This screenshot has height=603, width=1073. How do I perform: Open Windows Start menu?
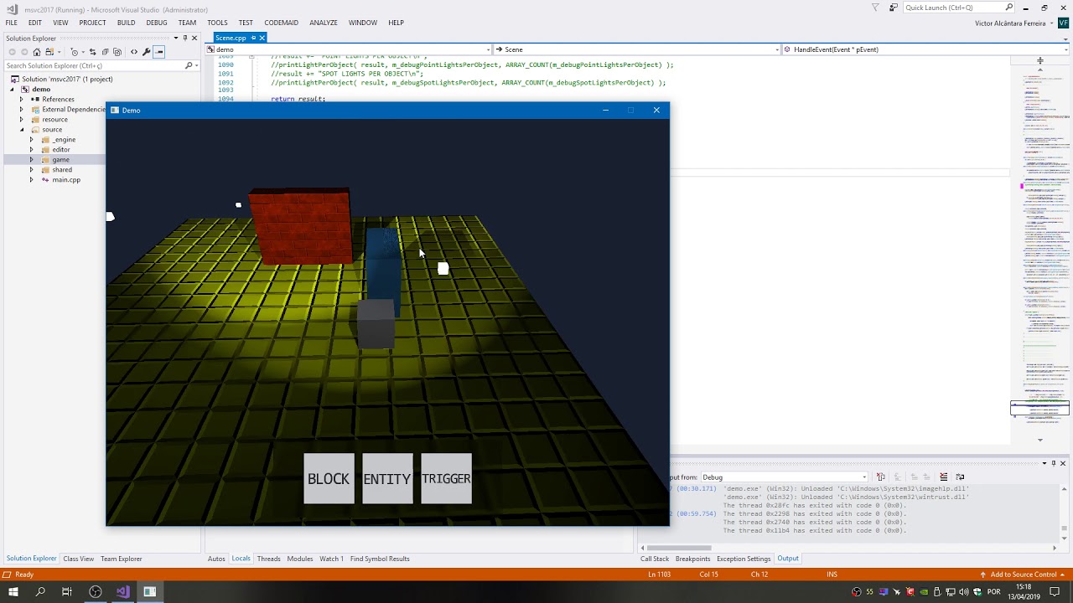click(x=13, y=592)
